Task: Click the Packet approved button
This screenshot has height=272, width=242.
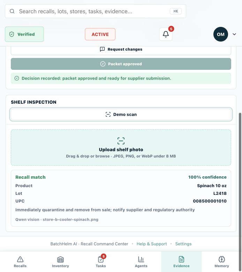Action: click(121, 64)
